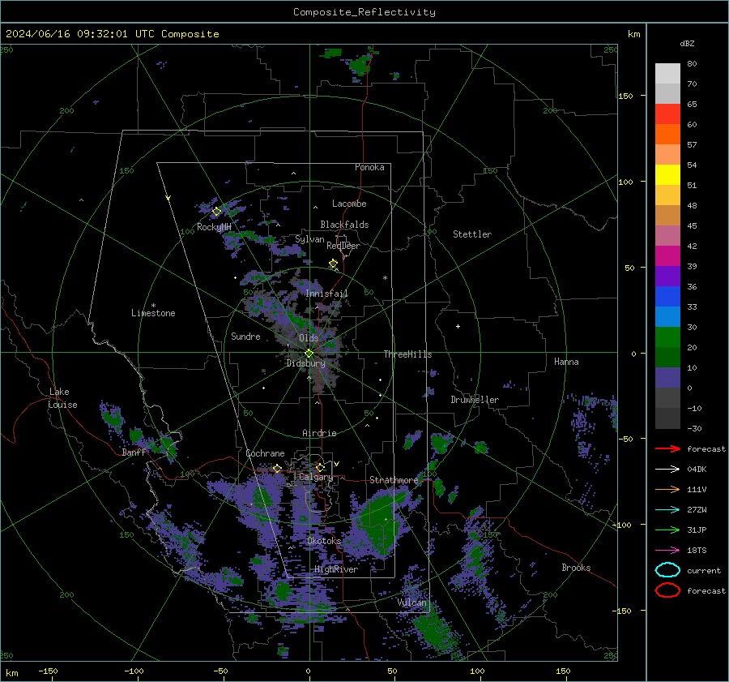Select the 54 dBZ yellow color swatch
Screen dimensions: 729x682
[x=667, y=174]
